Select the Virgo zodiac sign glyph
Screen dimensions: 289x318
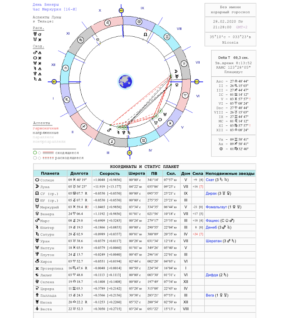click(x=81, y=40)
